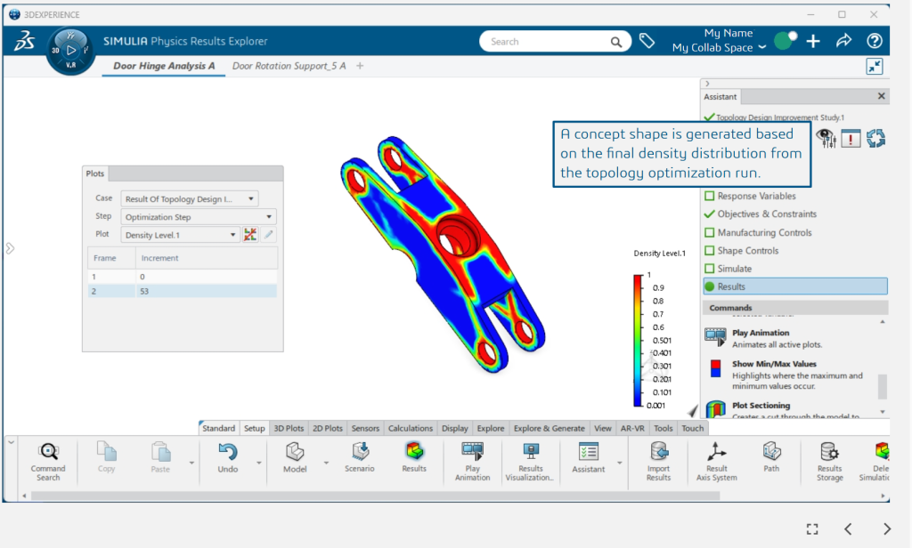The height and width of the screenshot is (548, 912).
Task: Check the Simulate box
Action: (x=709, y=269)
